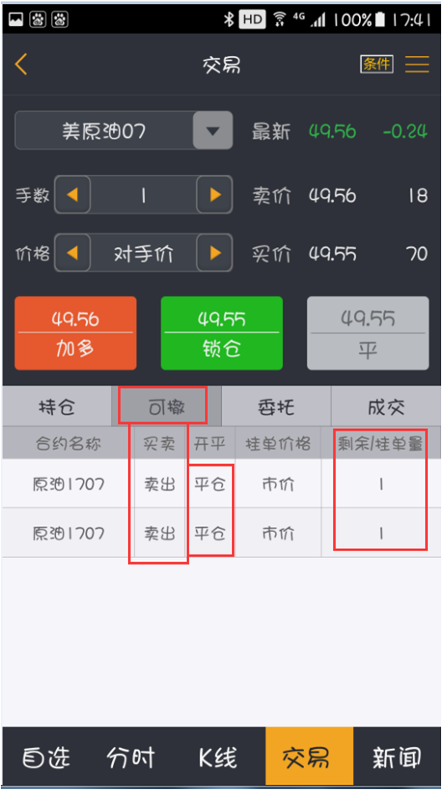The width and height of the screenshot is (442, 790).
Task: Select the first 原油1707 pending order row
Action: click(222, 483)
